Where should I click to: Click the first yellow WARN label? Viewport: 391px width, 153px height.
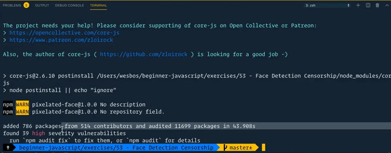(x=22, y=104)
